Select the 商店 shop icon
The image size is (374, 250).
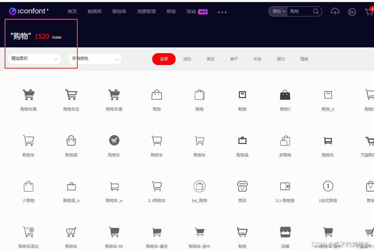(242, 186)
